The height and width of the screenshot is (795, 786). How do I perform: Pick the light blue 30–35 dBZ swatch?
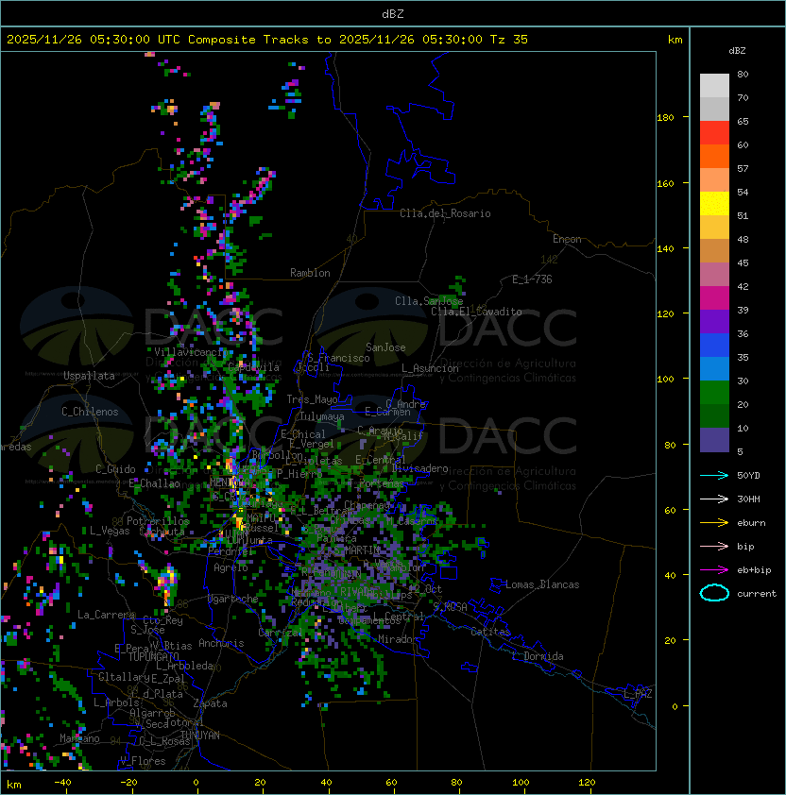coord(714,368)
